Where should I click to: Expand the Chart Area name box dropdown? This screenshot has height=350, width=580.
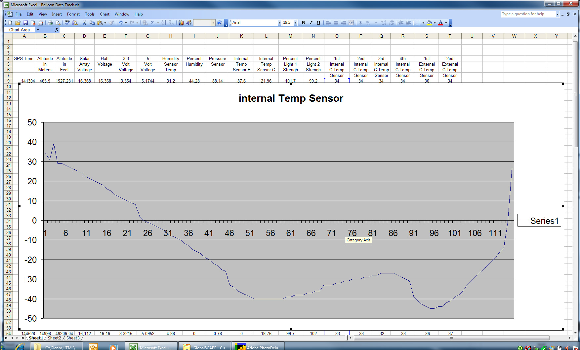[x=38, y=30]
